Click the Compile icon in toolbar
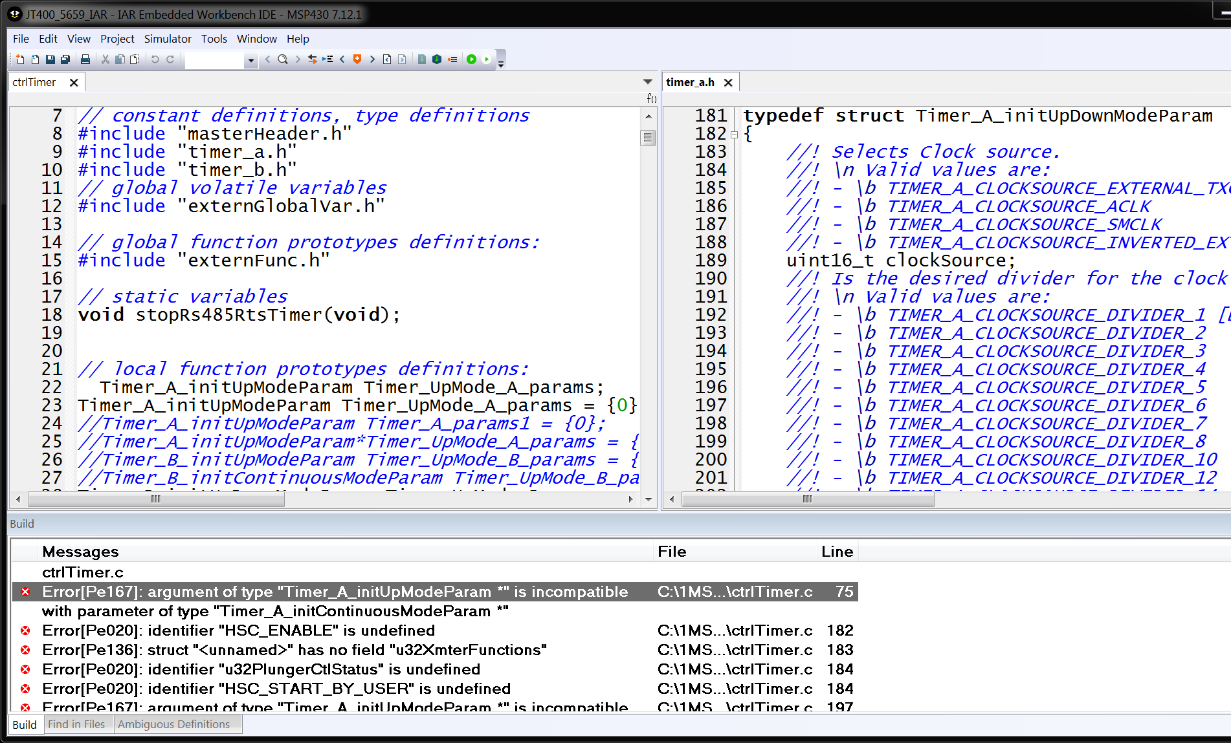The image size is (1231, 743). point(422,59)
